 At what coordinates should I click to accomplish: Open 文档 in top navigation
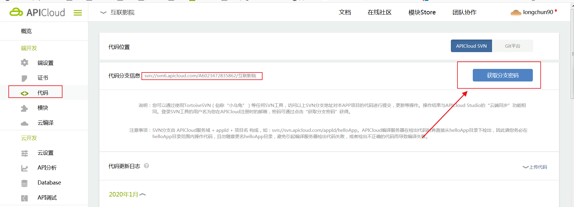coord(345,12)
